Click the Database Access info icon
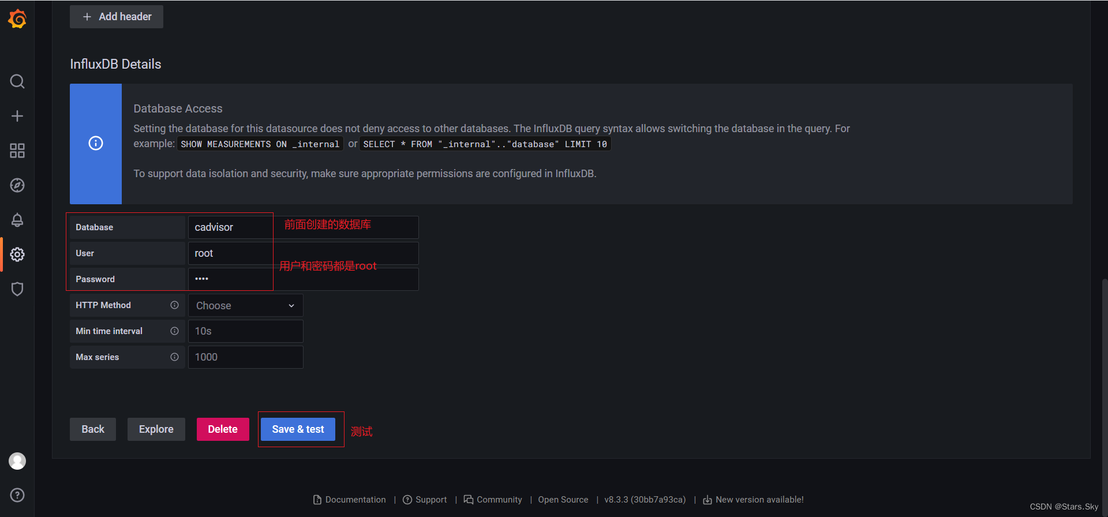 point(96,143)
